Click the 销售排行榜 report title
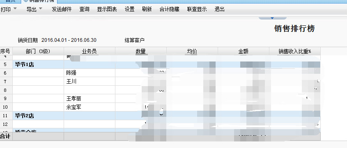 294,28
